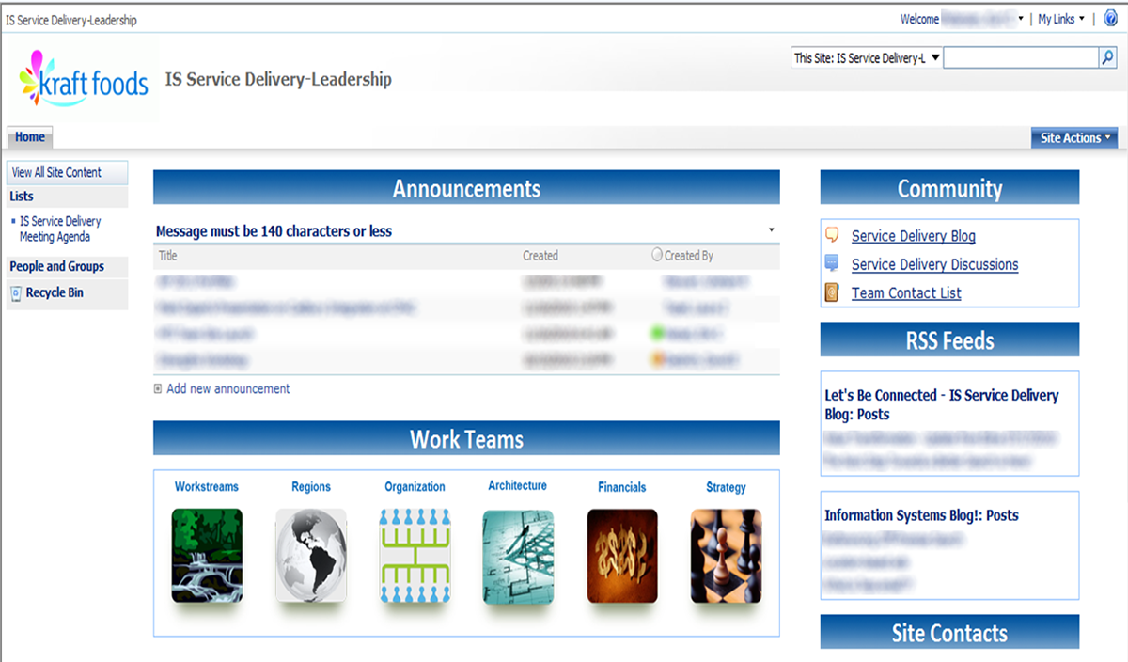Click View All Site Content
This screenshot has height=662, width=1128.
56,172
